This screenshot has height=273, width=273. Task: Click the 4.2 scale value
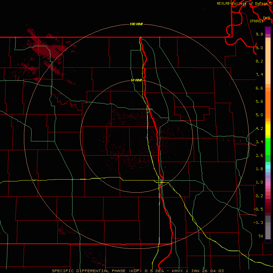point(259,129)
